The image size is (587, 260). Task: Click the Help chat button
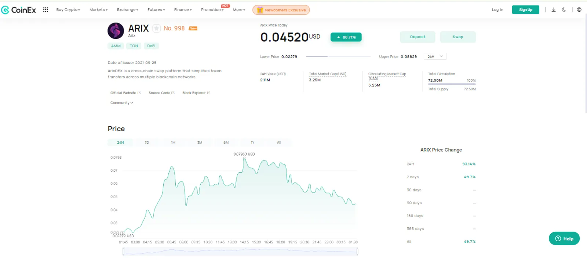pyautogui.click(x=564, y=238)
